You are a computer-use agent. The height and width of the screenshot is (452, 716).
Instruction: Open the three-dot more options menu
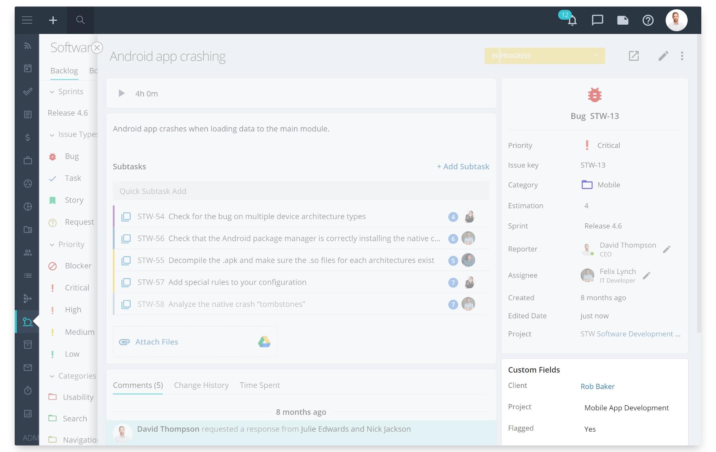[x=682, y=56]
